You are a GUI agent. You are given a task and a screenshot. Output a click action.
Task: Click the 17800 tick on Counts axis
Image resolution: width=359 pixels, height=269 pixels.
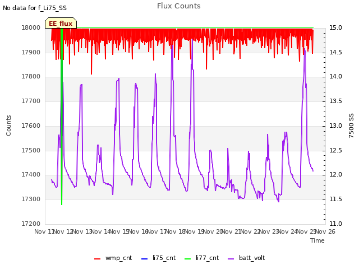click(31, 76)
